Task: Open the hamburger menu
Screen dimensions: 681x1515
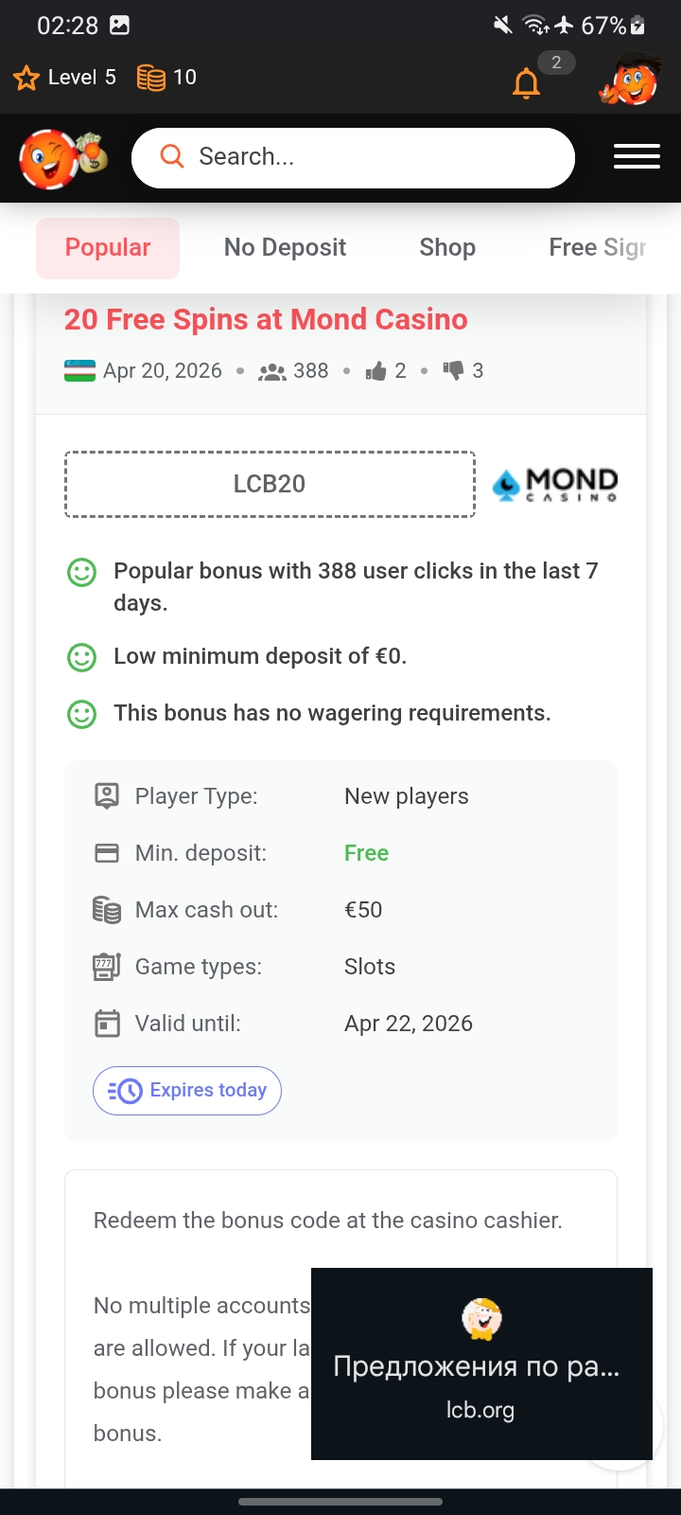Action: 637,157
